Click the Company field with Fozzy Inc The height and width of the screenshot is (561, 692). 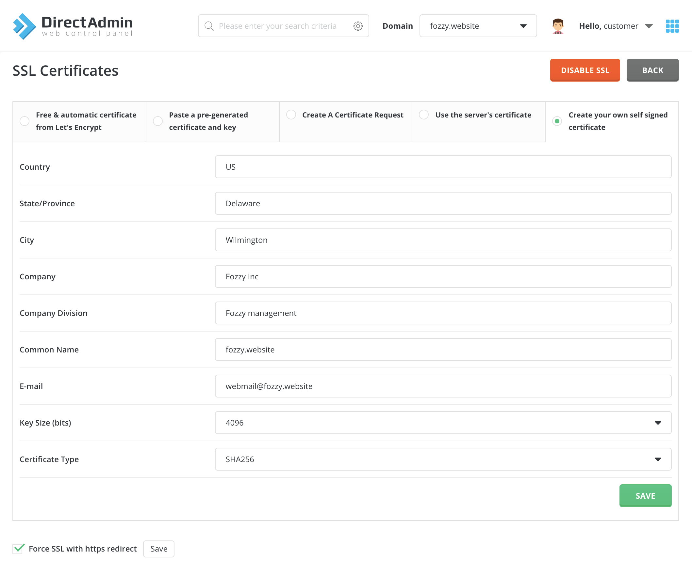pos(443,276)
